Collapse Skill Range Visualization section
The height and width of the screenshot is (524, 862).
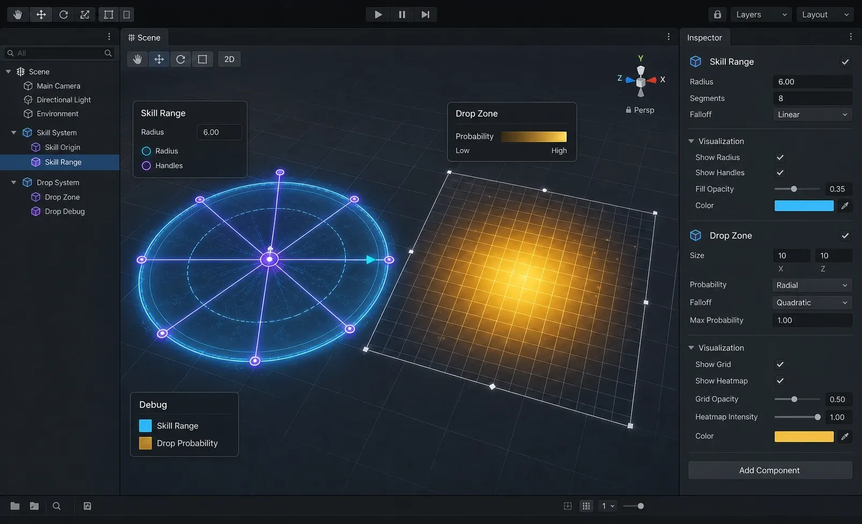[x=691, y=141]
